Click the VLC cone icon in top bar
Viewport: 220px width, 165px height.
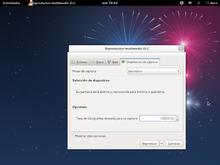click(31, 3)
